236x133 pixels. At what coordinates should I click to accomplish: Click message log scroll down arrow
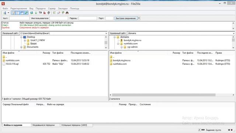point(233,28)
